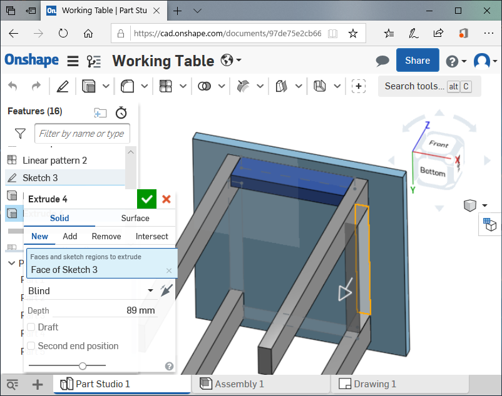
Task: Open the document tree icon
Action: 94,61
